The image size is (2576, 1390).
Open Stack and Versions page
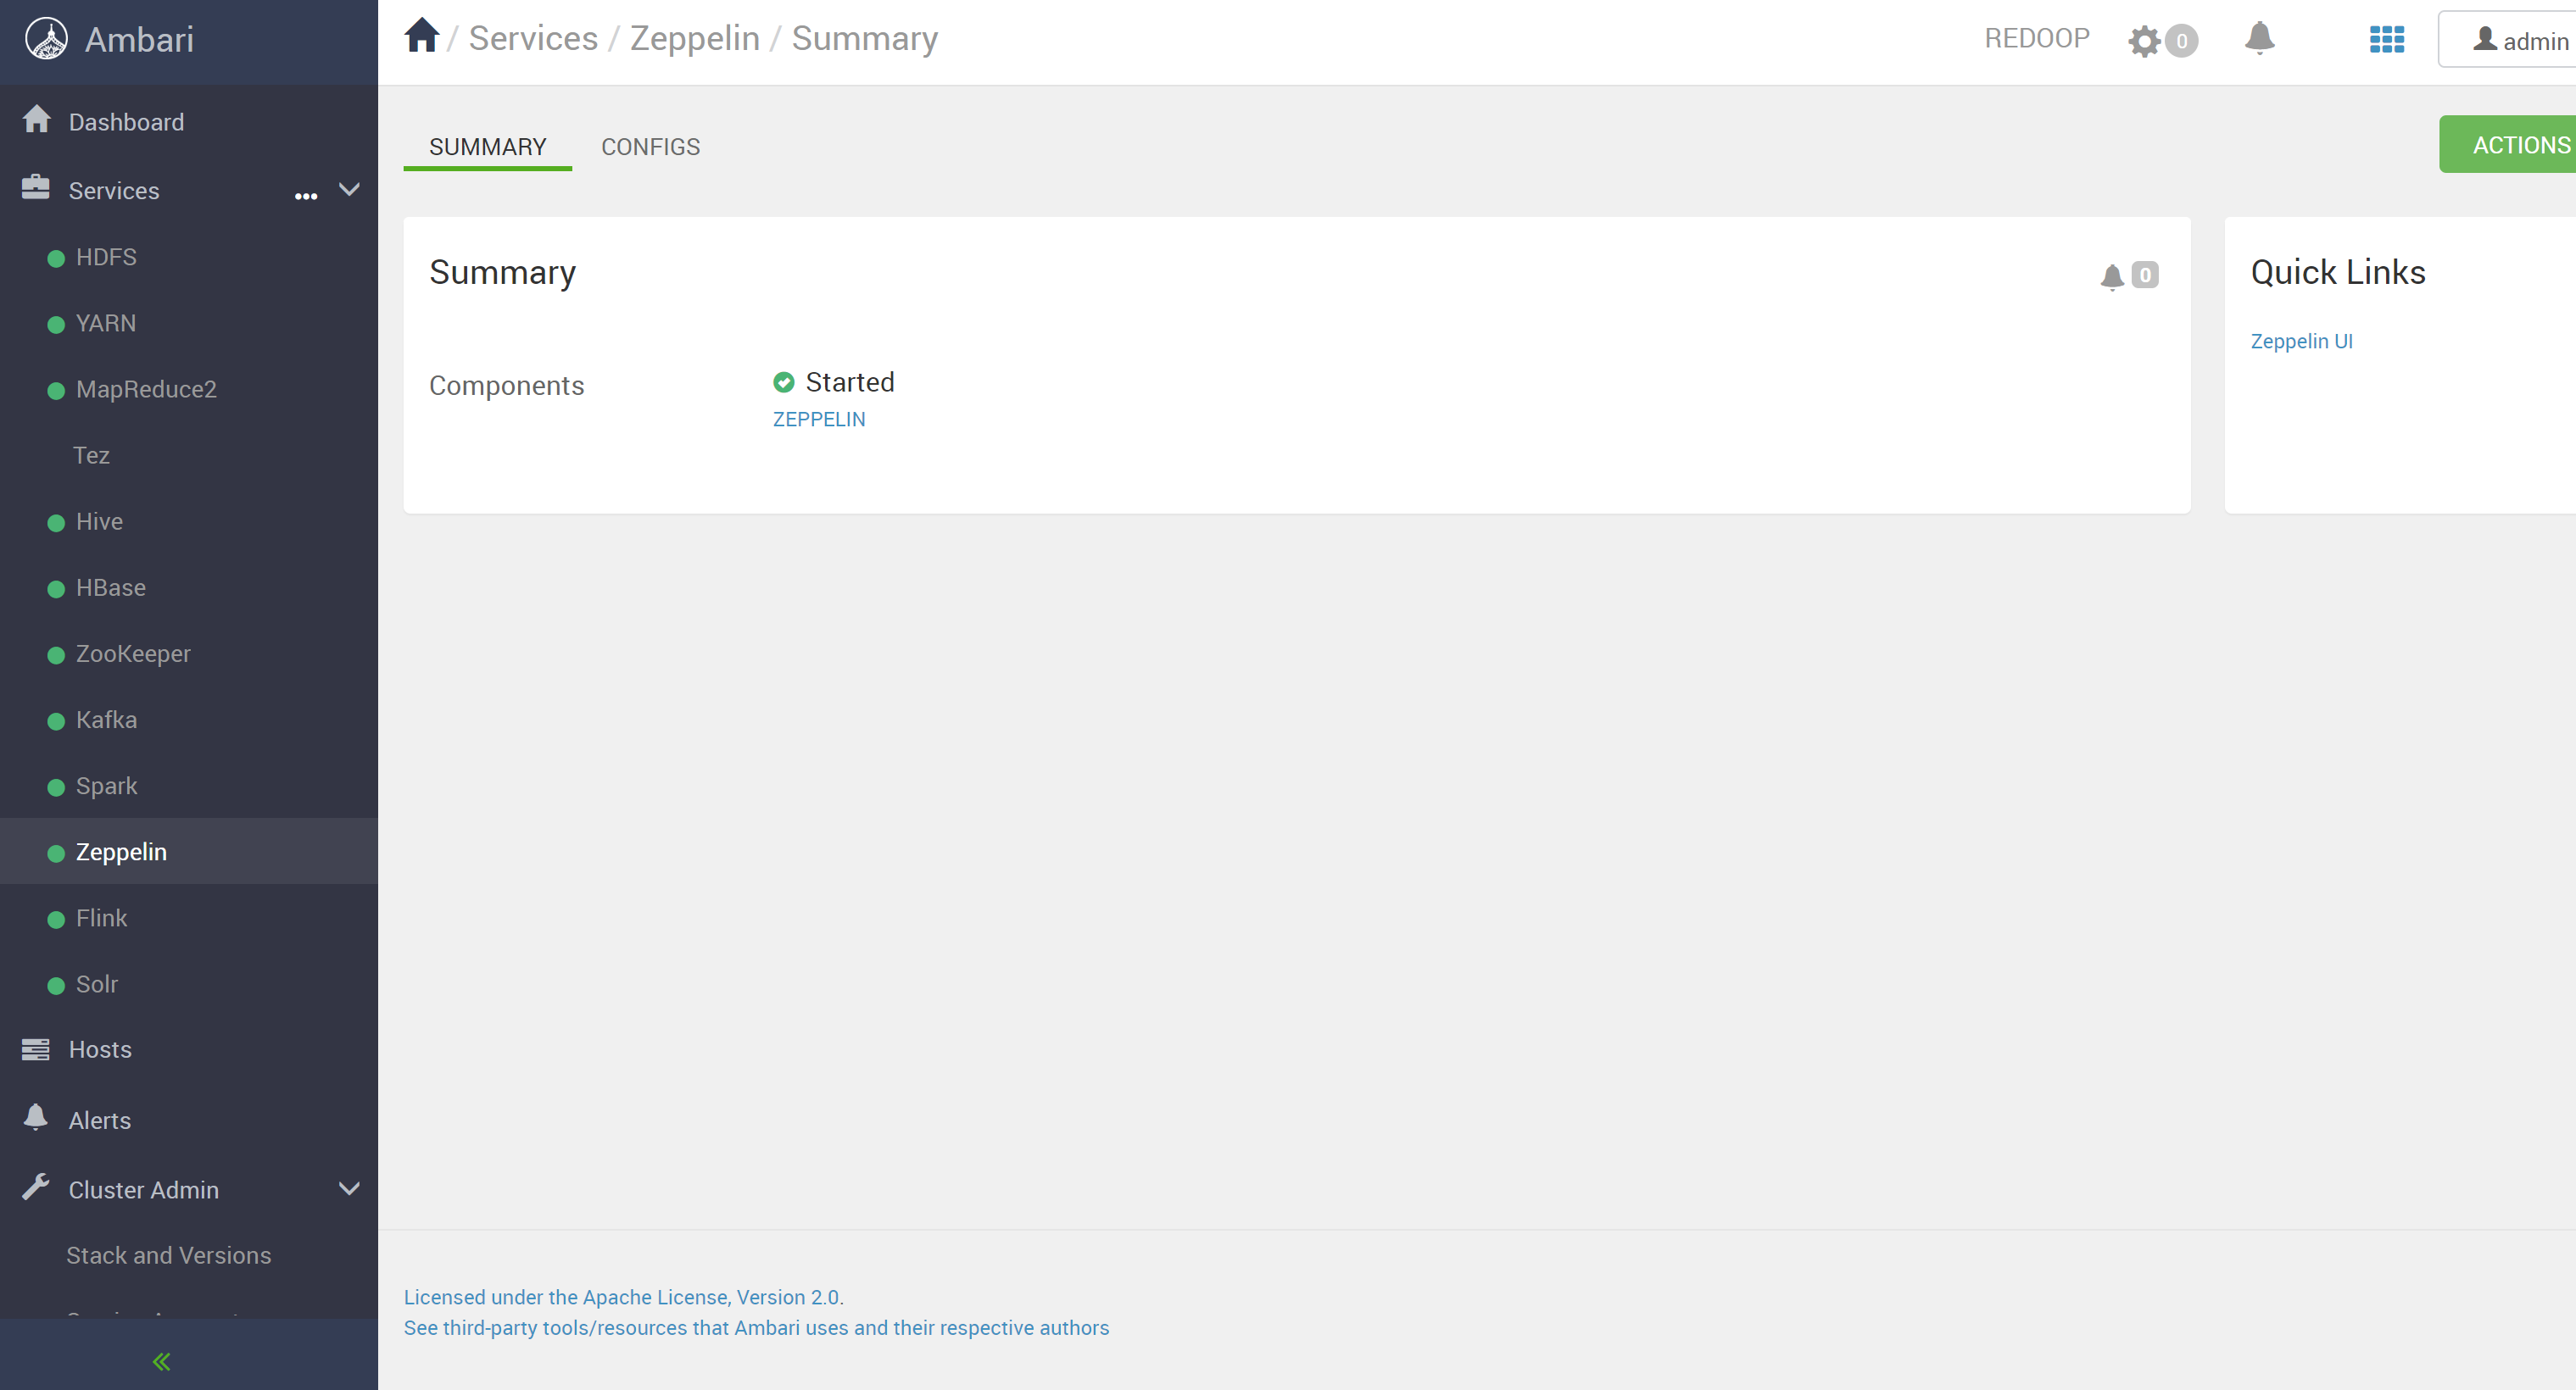[169, 1255]
